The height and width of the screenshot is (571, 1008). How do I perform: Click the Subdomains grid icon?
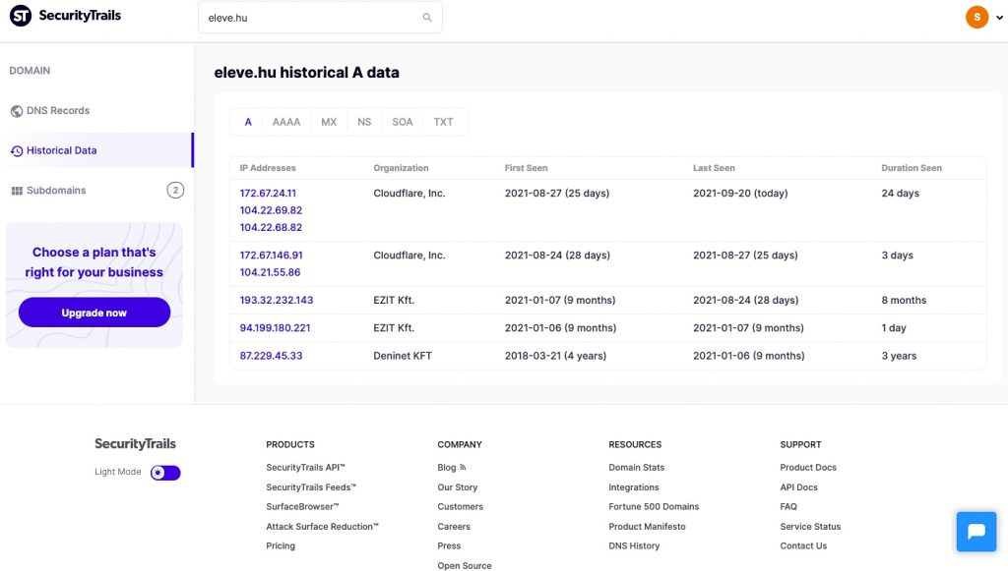(x=17, y=191)
